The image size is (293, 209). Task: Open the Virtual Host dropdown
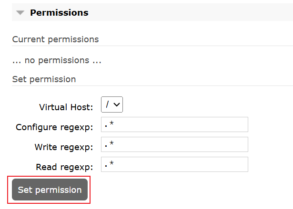click(x=112, y=104)
